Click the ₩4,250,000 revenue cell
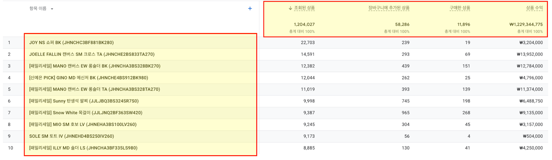The height and width of the screenshot is (160, 552). [x=531, y=148]
